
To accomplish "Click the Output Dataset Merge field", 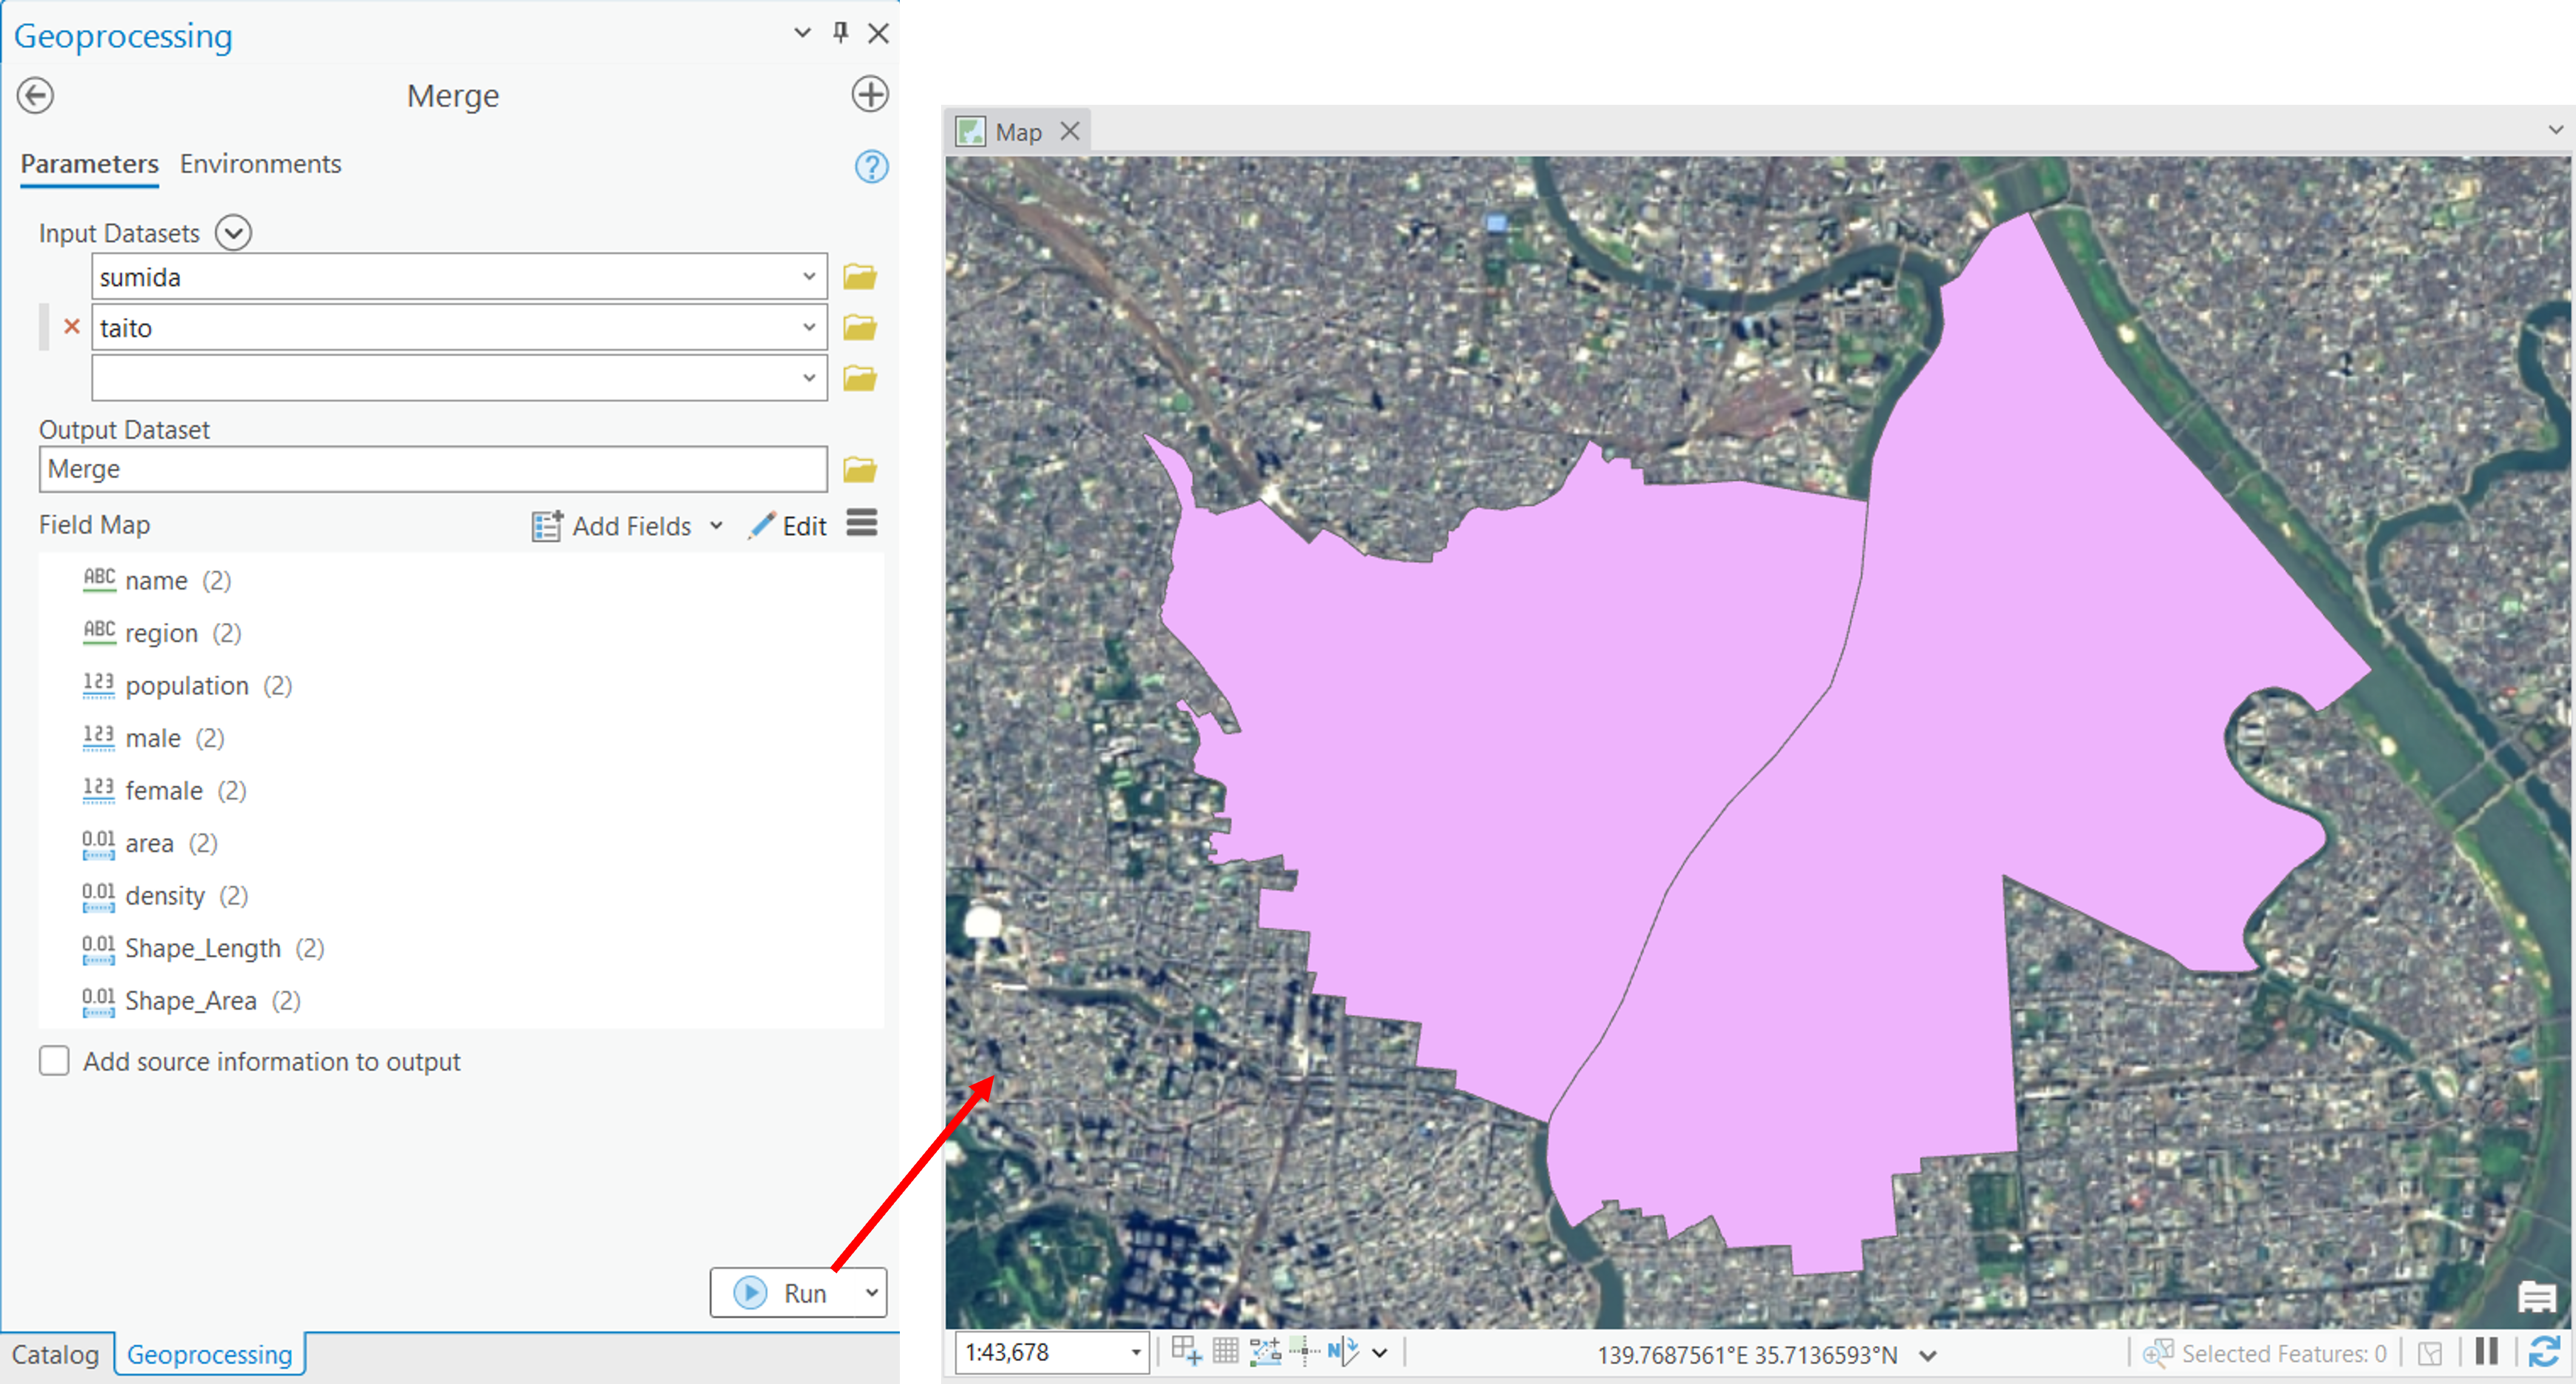I will (433, 469).
